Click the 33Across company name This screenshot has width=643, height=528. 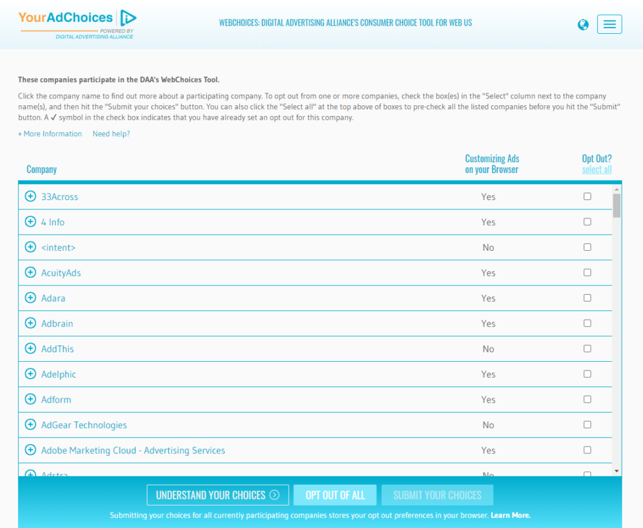(60, 197)
